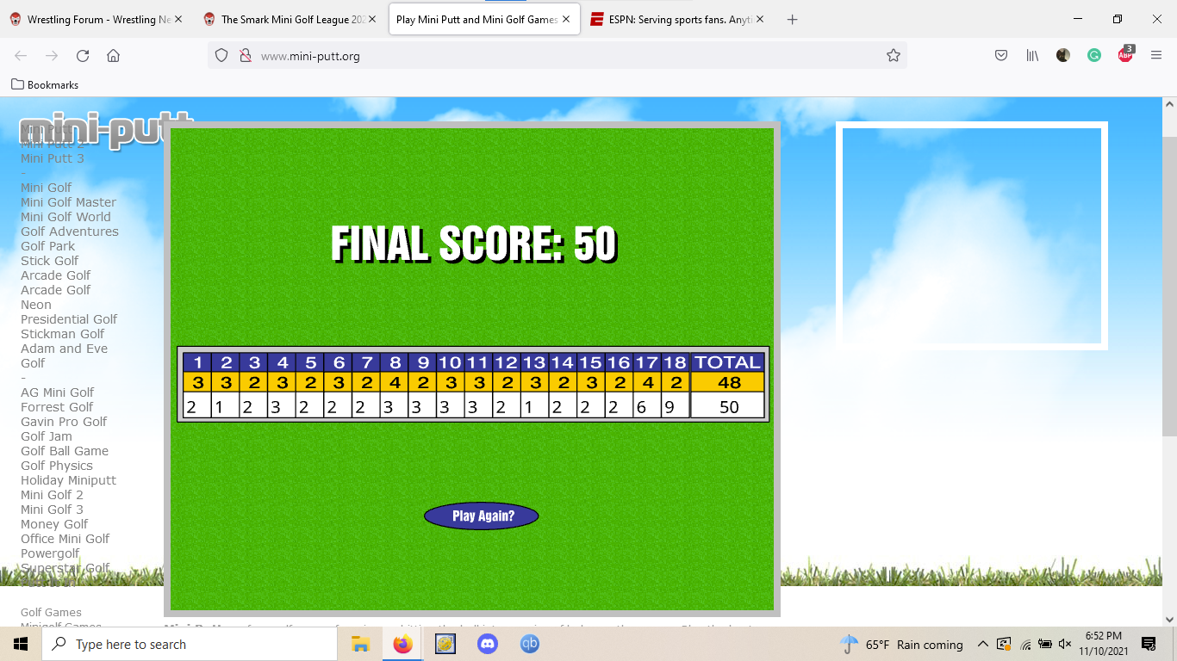Open the Bookmarks folder in toolbar
The height and width of the screenshot is (661, 1177).
(x=45, y=85)
